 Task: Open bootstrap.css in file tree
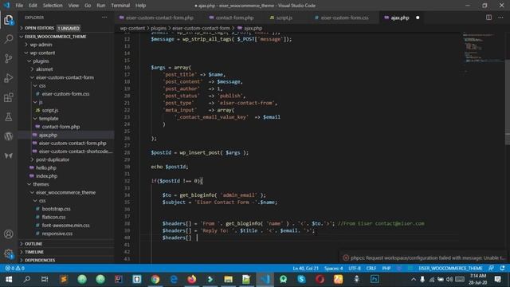click(x=56, y=209)
